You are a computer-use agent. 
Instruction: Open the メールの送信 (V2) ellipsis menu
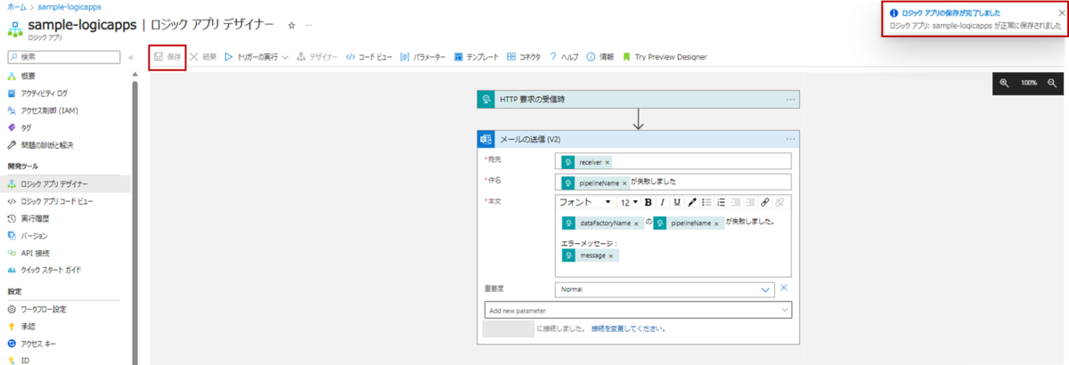pos(790,140)
